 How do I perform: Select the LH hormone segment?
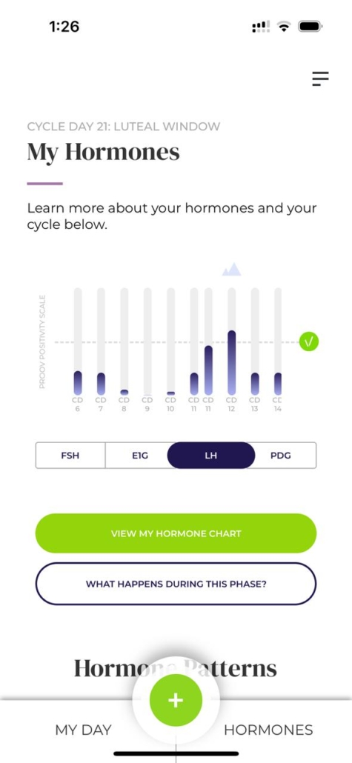(210, 456)
